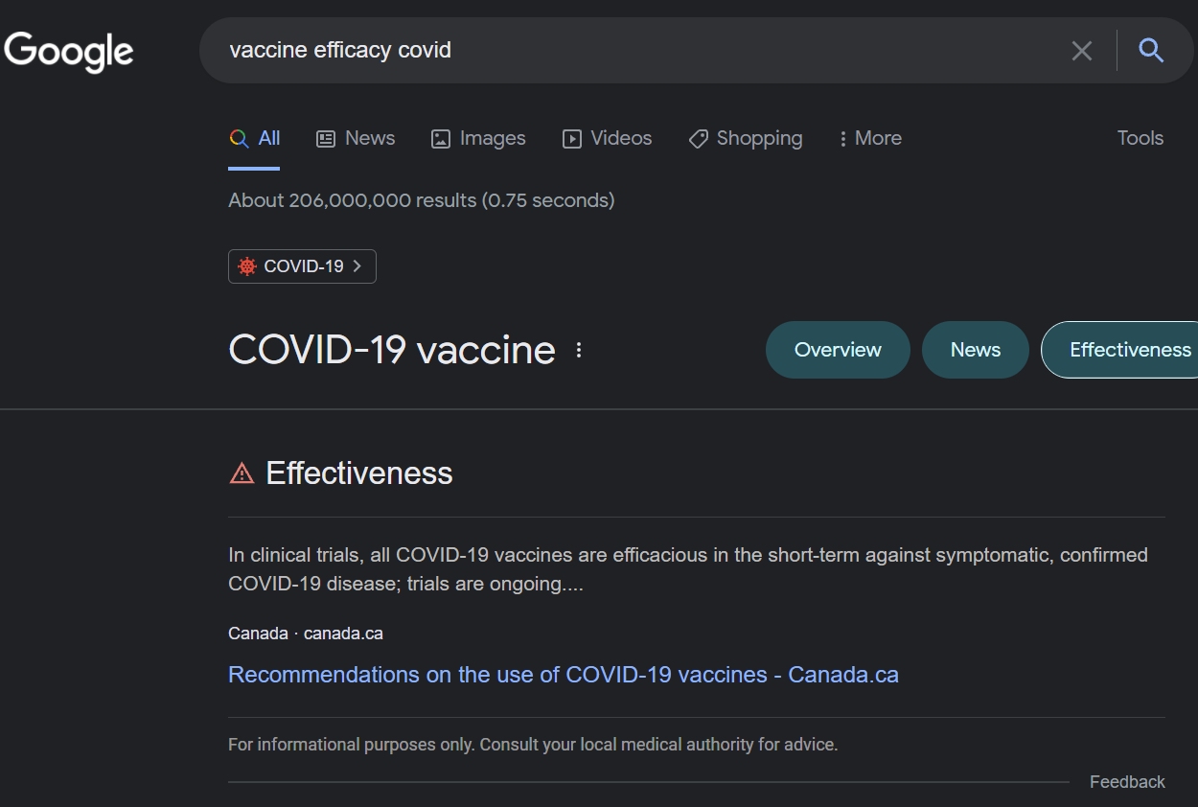Screen dimensions: 1198x807
Task: Click the Images tab picture icon
Action: (441, 139)
